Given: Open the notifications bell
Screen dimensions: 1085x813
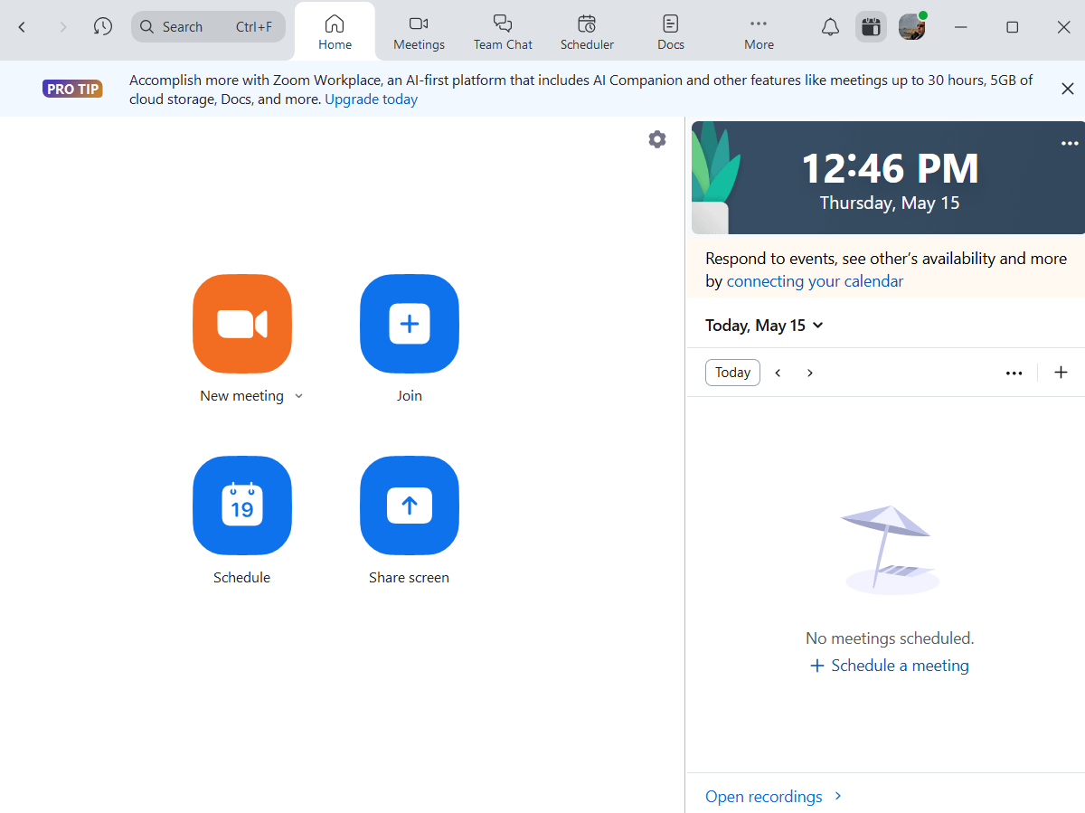Looking at the screenshot, I should pos(830,27).
